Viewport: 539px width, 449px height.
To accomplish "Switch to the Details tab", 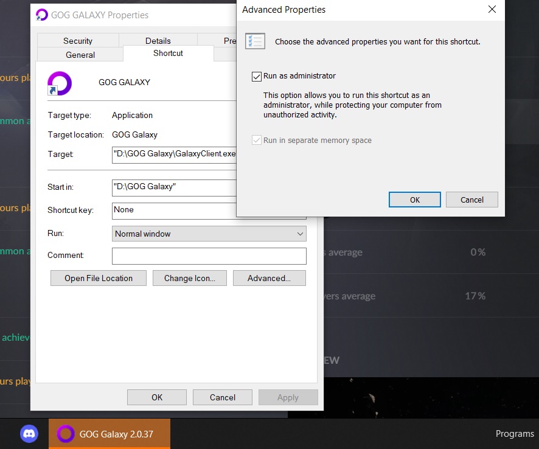I will pos(158,41).
